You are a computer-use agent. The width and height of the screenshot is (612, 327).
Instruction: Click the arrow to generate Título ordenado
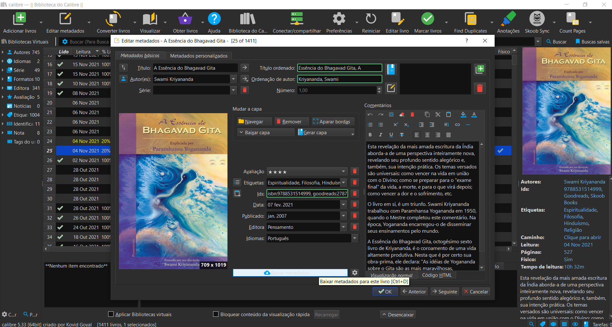(x=244, y=68)
